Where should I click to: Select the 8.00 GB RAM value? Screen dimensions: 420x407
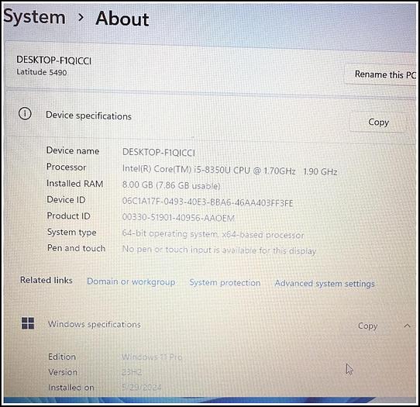[x=171, y=185]
